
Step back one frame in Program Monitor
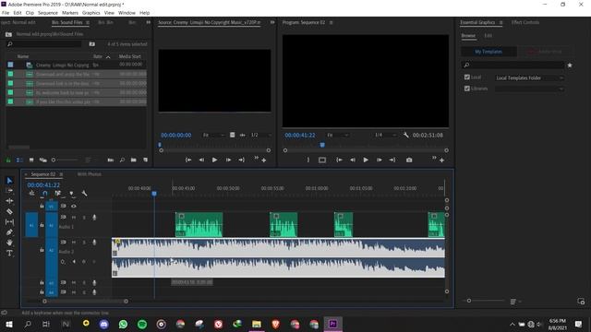click(x=353, y=160)
